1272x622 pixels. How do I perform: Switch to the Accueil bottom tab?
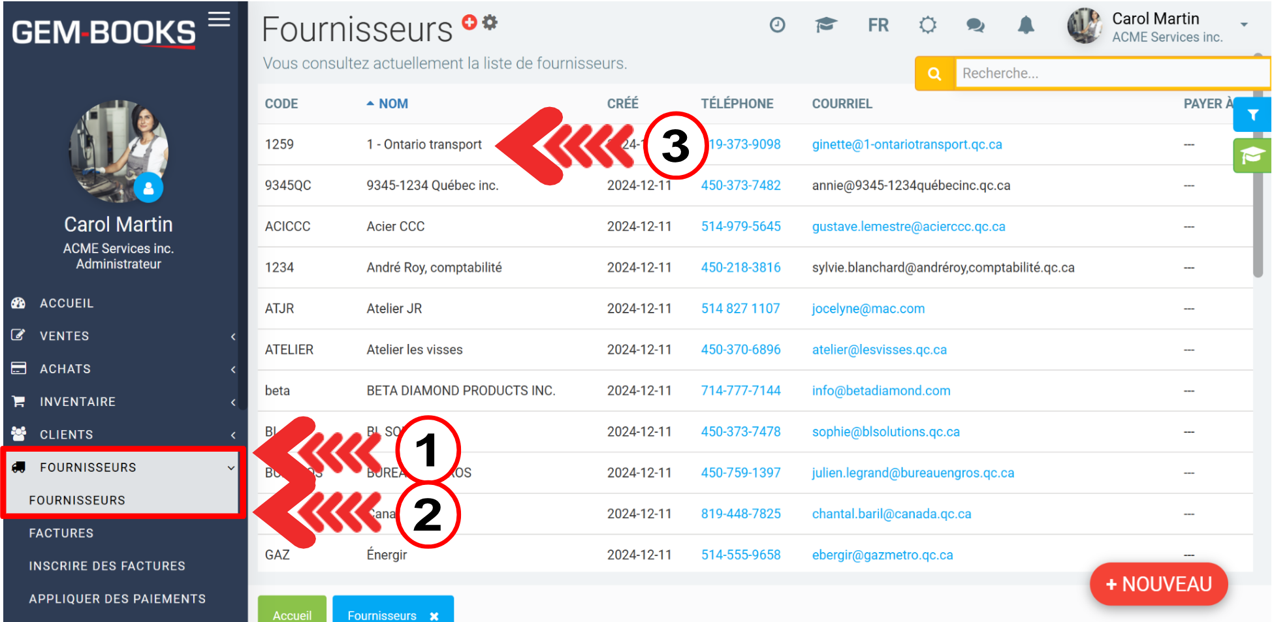[x=292, y=614]
